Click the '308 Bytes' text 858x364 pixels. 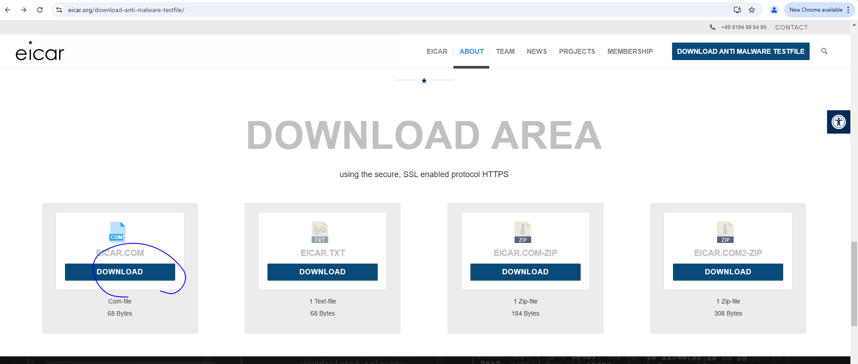tap(728, 313)
